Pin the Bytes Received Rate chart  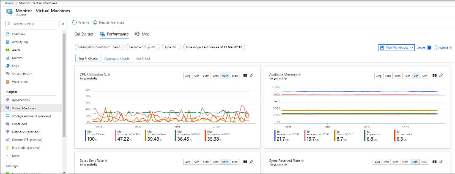pos(441,161)
